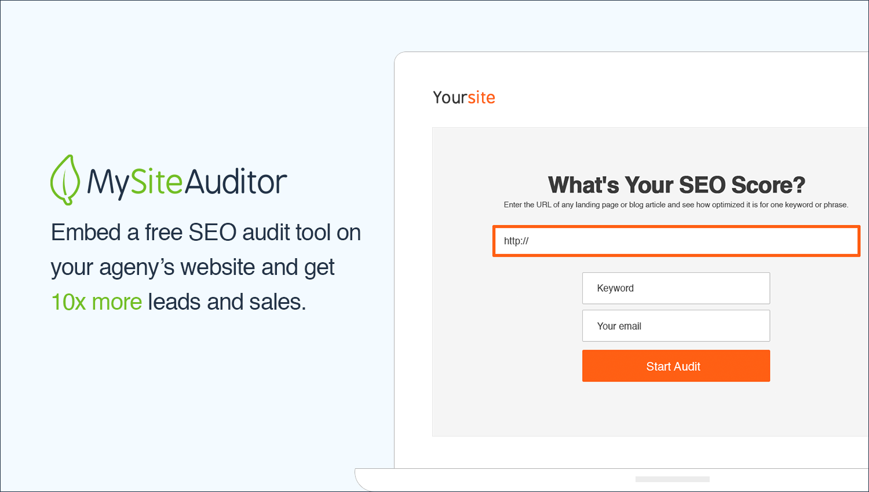This screenshot has width=869, height=492.
Task: Click the green "Site" in MySiteAuditor logo
Action: [x=156, y=181]
